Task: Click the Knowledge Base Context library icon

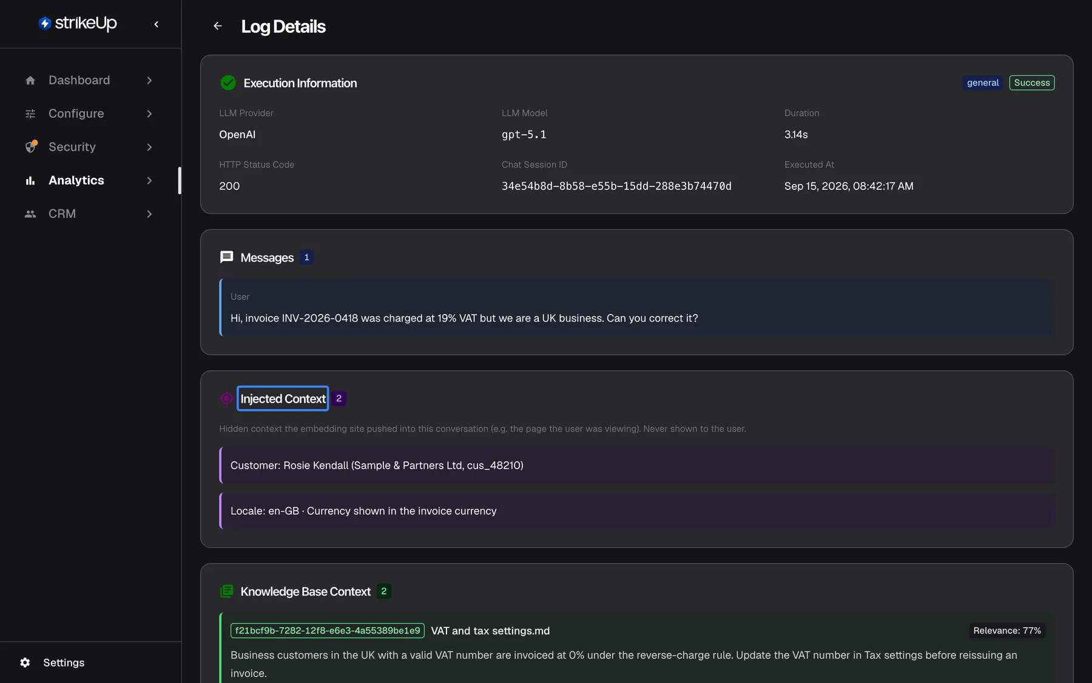Action: coord(226,591)
